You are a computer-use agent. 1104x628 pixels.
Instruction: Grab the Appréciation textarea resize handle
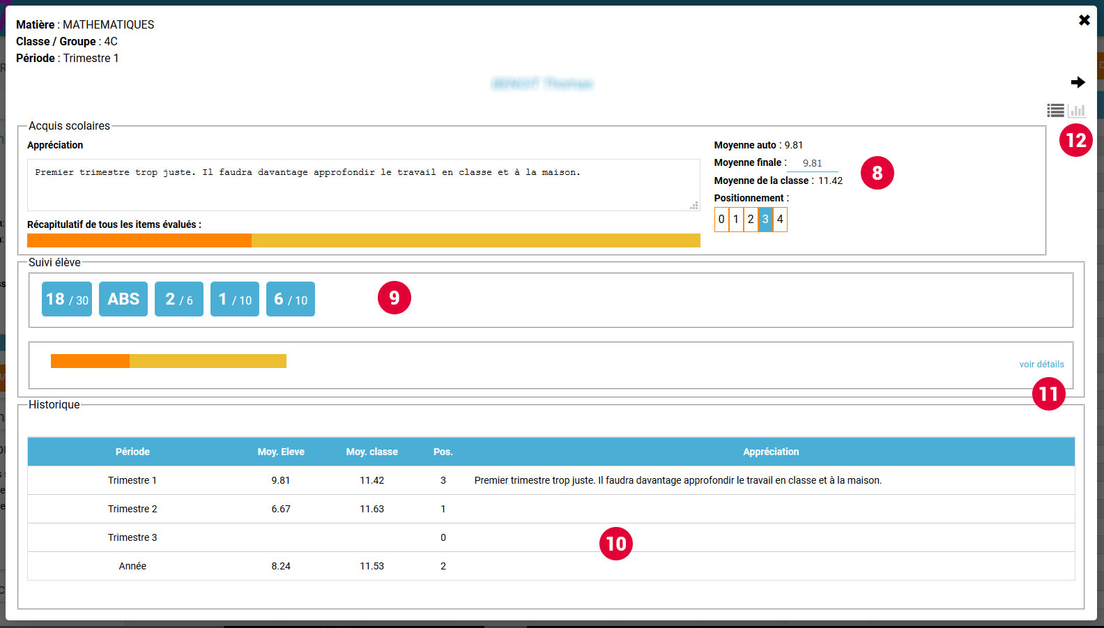(694, 206)
